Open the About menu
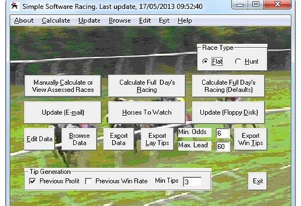Screen dimensions: 301x206 pos(24,20)
